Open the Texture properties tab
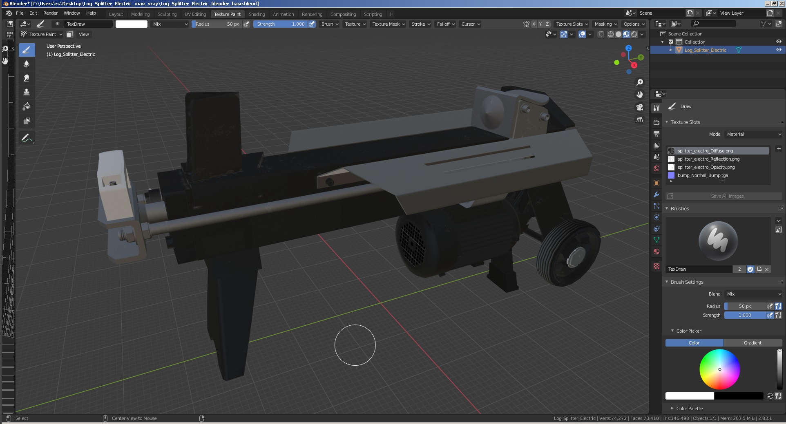786x424 pixels. coord(656,266)
